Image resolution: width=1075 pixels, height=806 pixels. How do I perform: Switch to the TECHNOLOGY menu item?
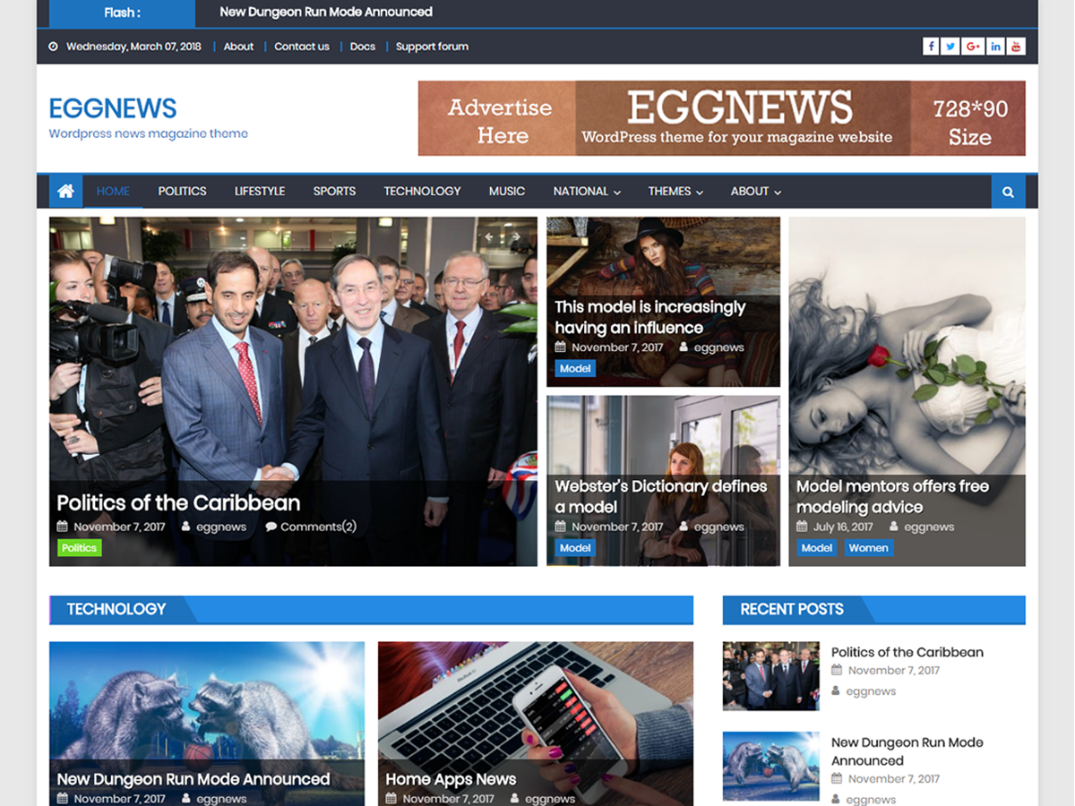click(x=422, y=191)
